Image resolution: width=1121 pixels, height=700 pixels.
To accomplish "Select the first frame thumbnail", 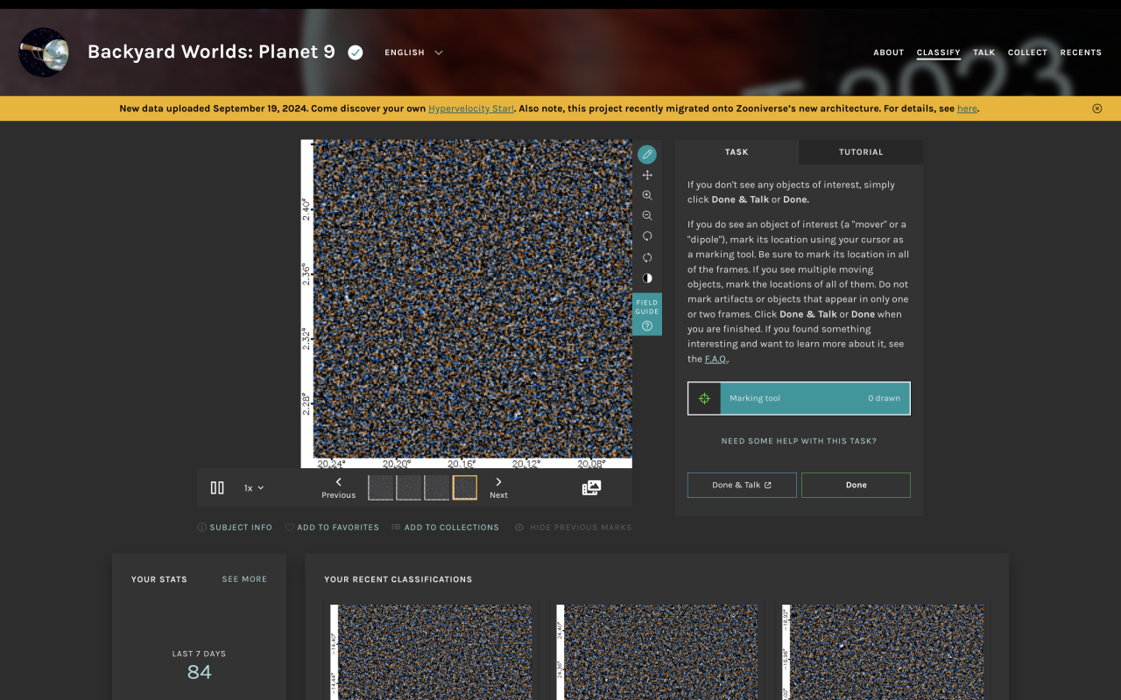I will tap(381, 487).
